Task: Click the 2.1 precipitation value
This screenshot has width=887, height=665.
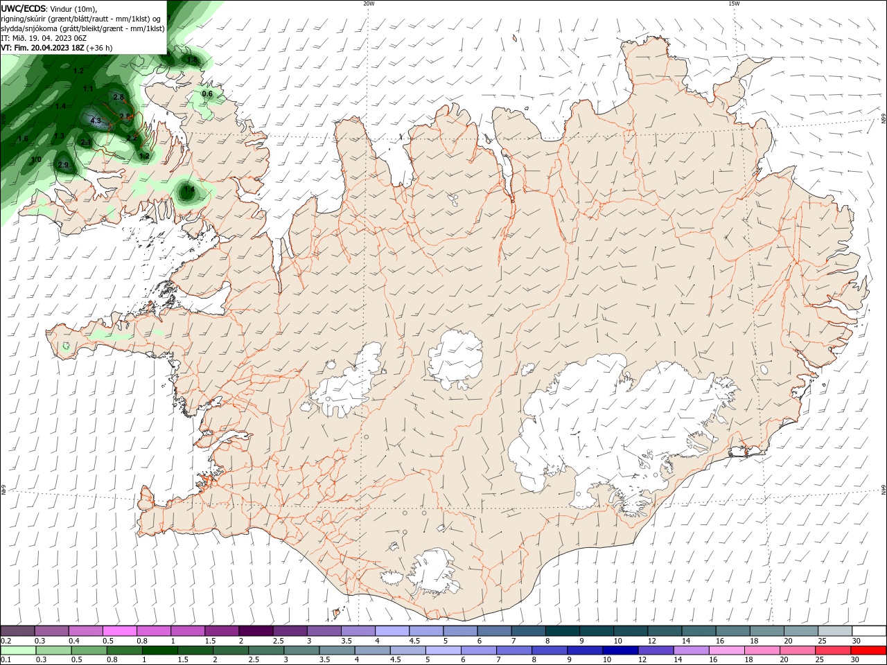Action: point(86,142)
